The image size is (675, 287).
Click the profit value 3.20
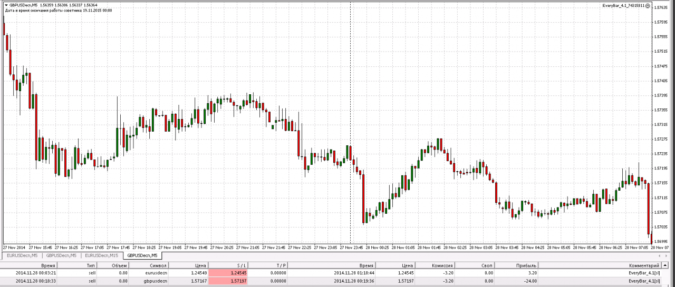(x=532, y=273)
